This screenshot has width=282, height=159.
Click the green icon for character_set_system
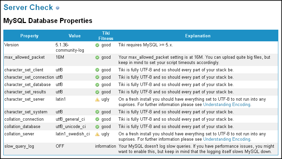[97, 112]
